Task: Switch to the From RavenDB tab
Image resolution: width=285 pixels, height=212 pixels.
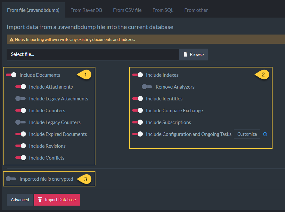Action: [86, 10]
